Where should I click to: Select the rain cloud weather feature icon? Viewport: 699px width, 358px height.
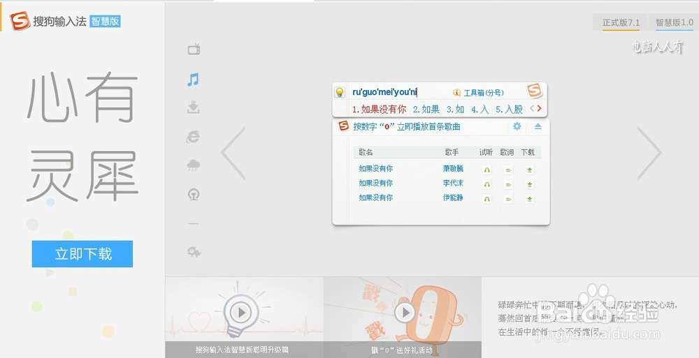coord(194,165)
